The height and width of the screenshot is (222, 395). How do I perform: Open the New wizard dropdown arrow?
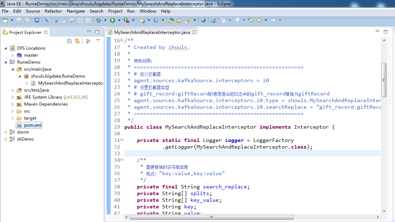point(12,20)
